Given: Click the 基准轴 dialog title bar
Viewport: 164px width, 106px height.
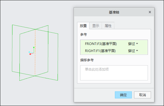Looking at the screenshot, I should pyautogui.click(x=114, y=12).
